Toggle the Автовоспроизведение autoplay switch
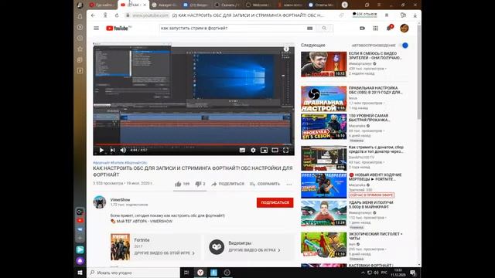This screenshot has width=495, height=278. tap(405, 46)
